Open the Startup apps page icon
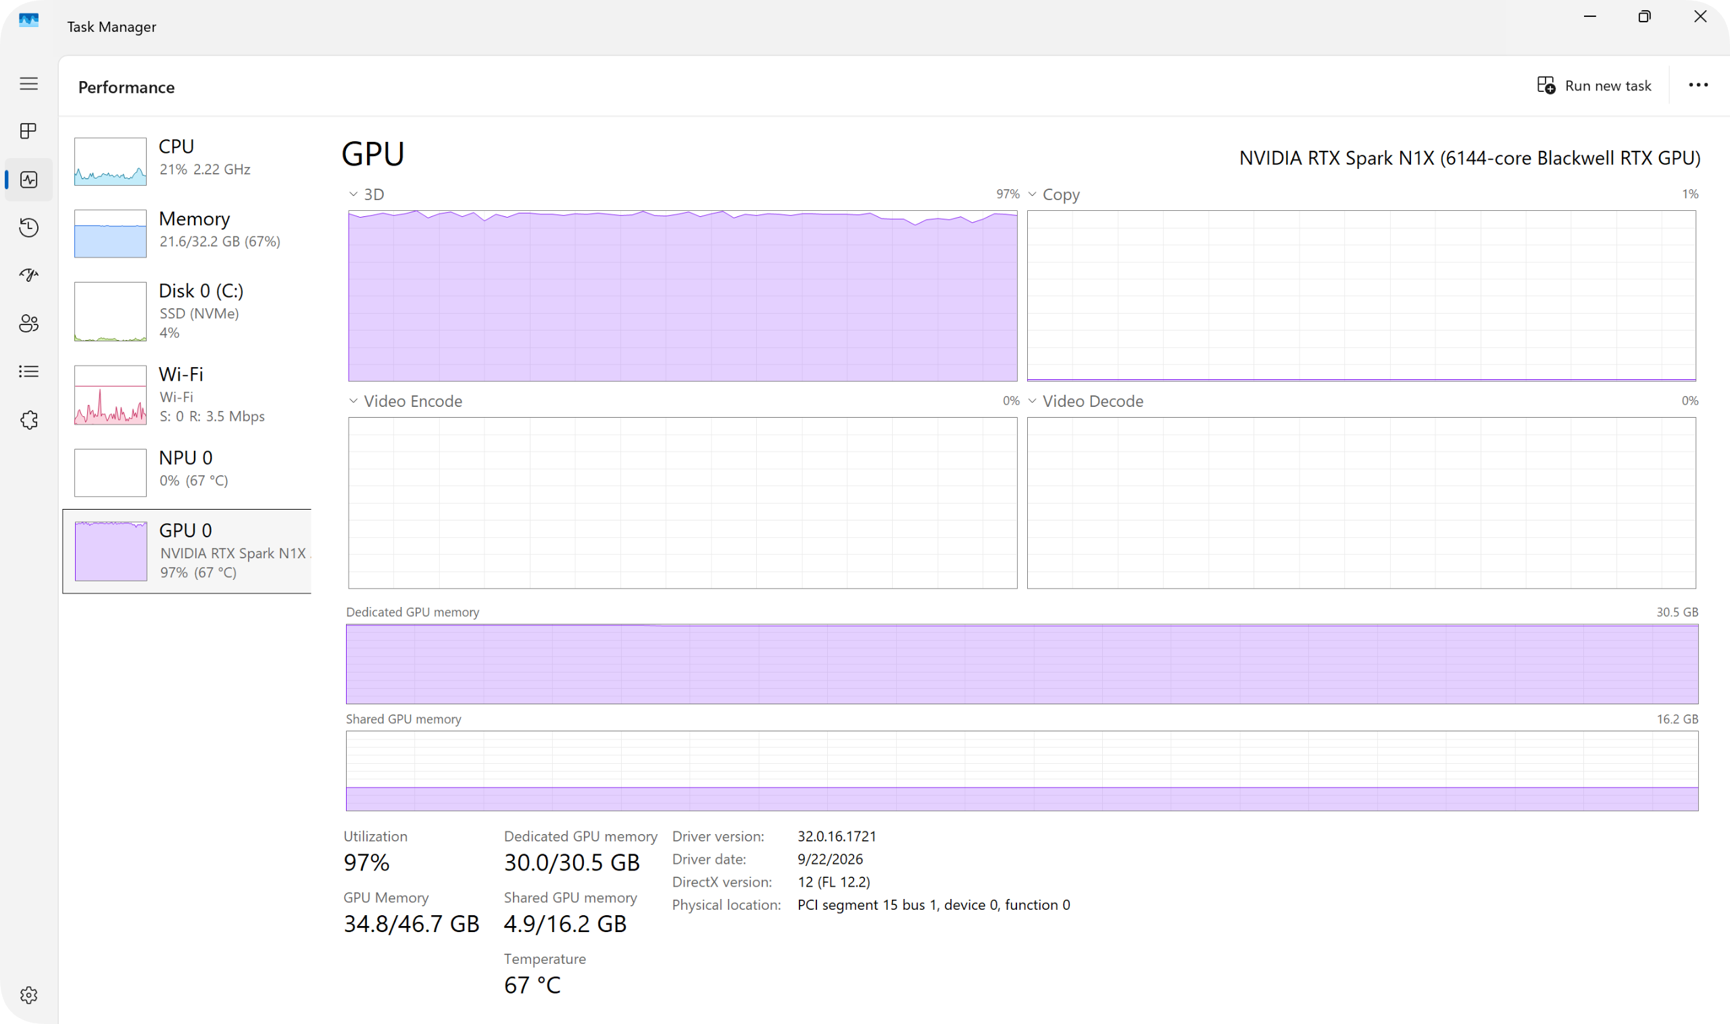The width and height of the screenshot is (1730, 1024). click(x=28, y=275)
